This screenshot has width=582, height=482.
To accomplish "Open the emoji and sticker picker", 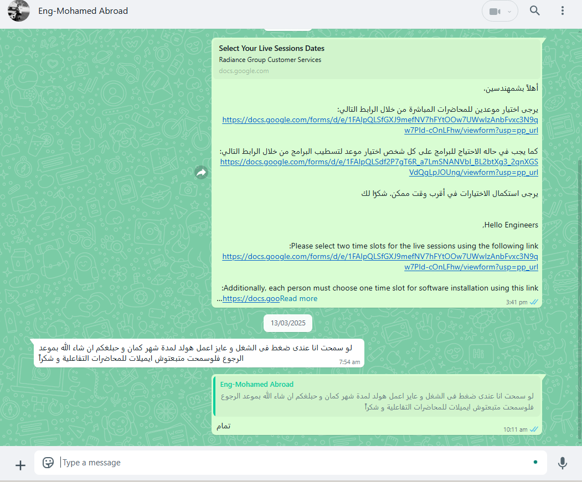I will pyautogui.click(x=48, y=463).
